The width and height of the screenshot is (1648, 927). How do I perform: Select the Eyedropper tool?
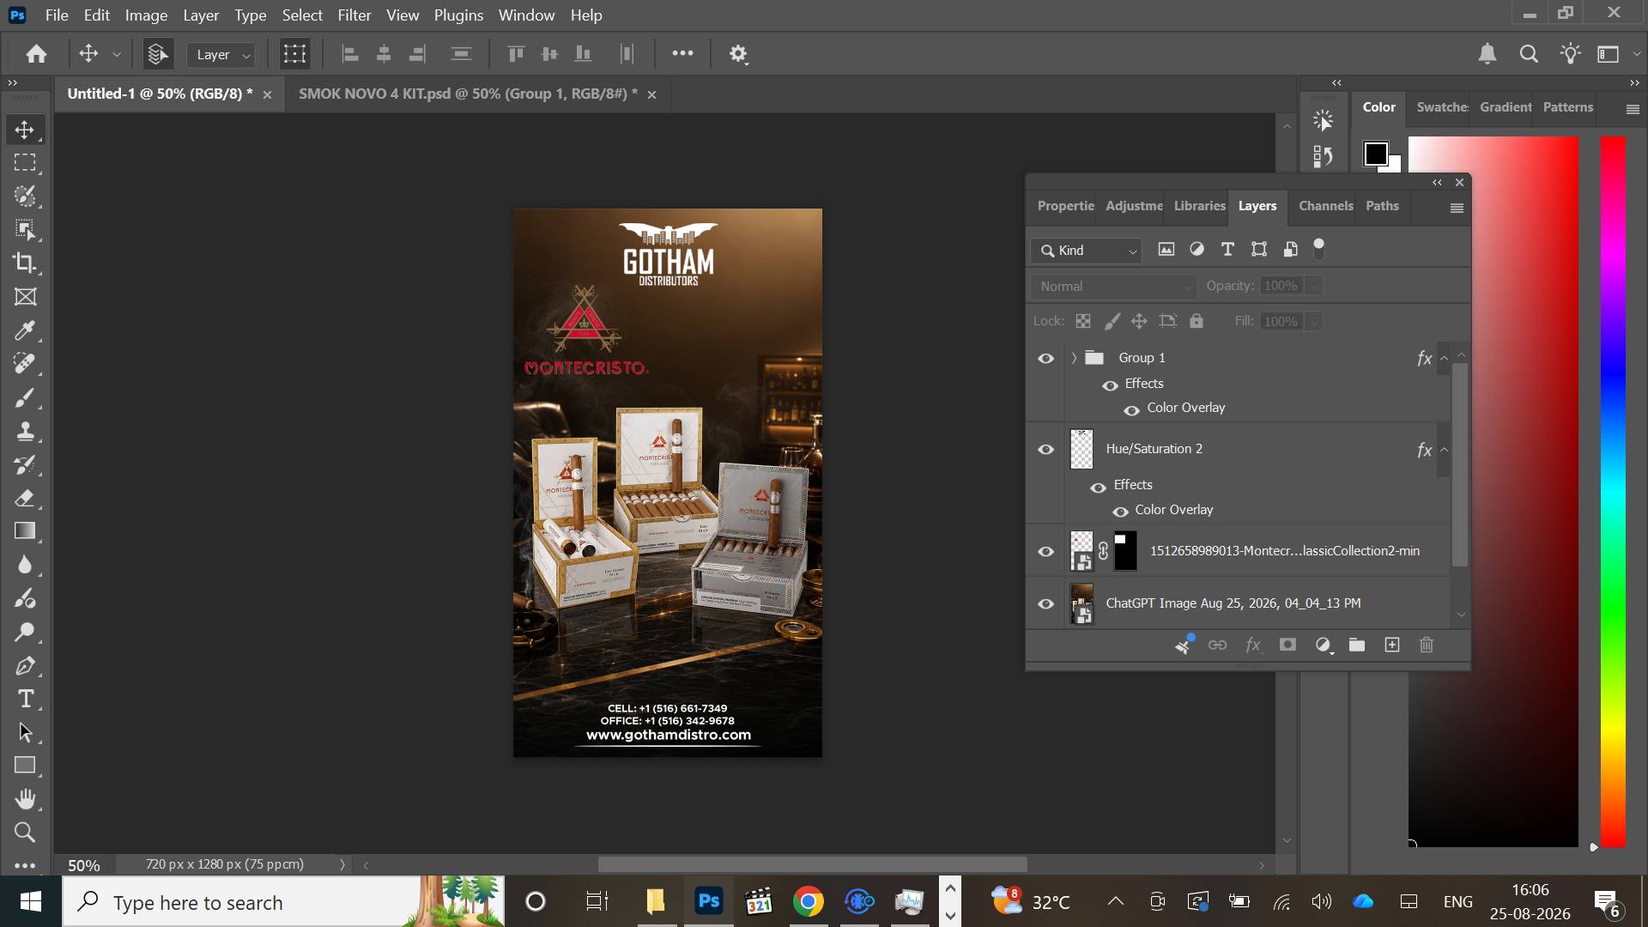[x=25, y=330]
